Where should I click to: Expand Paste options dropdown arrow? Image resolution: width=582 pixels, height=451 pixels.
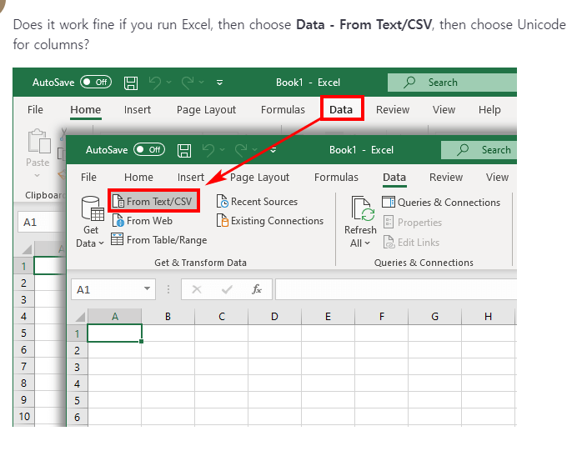pos(38,175)
